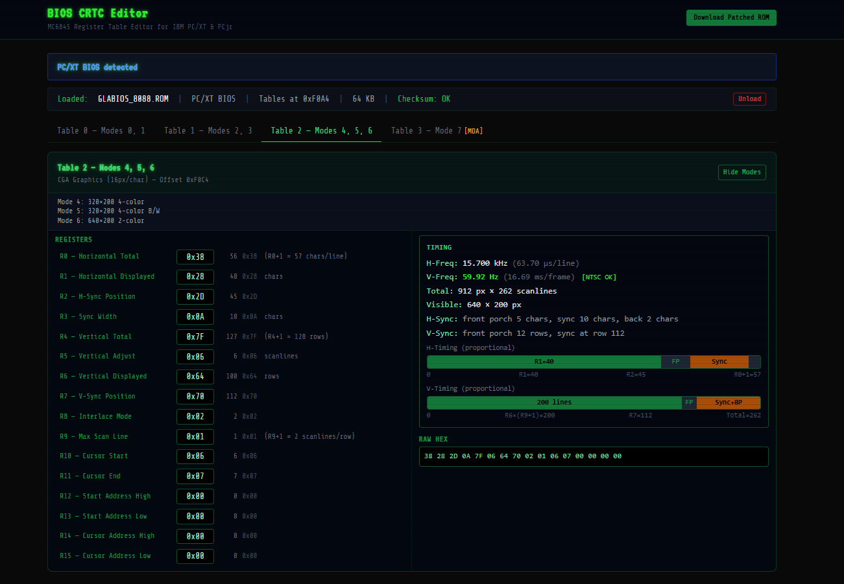Viewport: 844px width, 584px height.
Task: Select the R4 Vertical Total hex input
Action: point(195,337)
